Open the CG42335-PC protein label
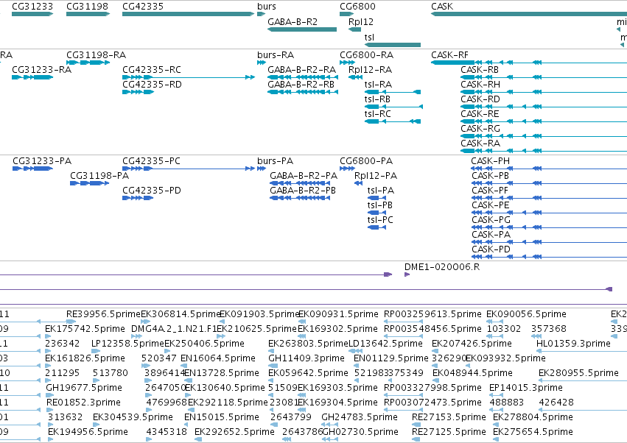Viewport: 627px width, 443px height. coord(151,161)
